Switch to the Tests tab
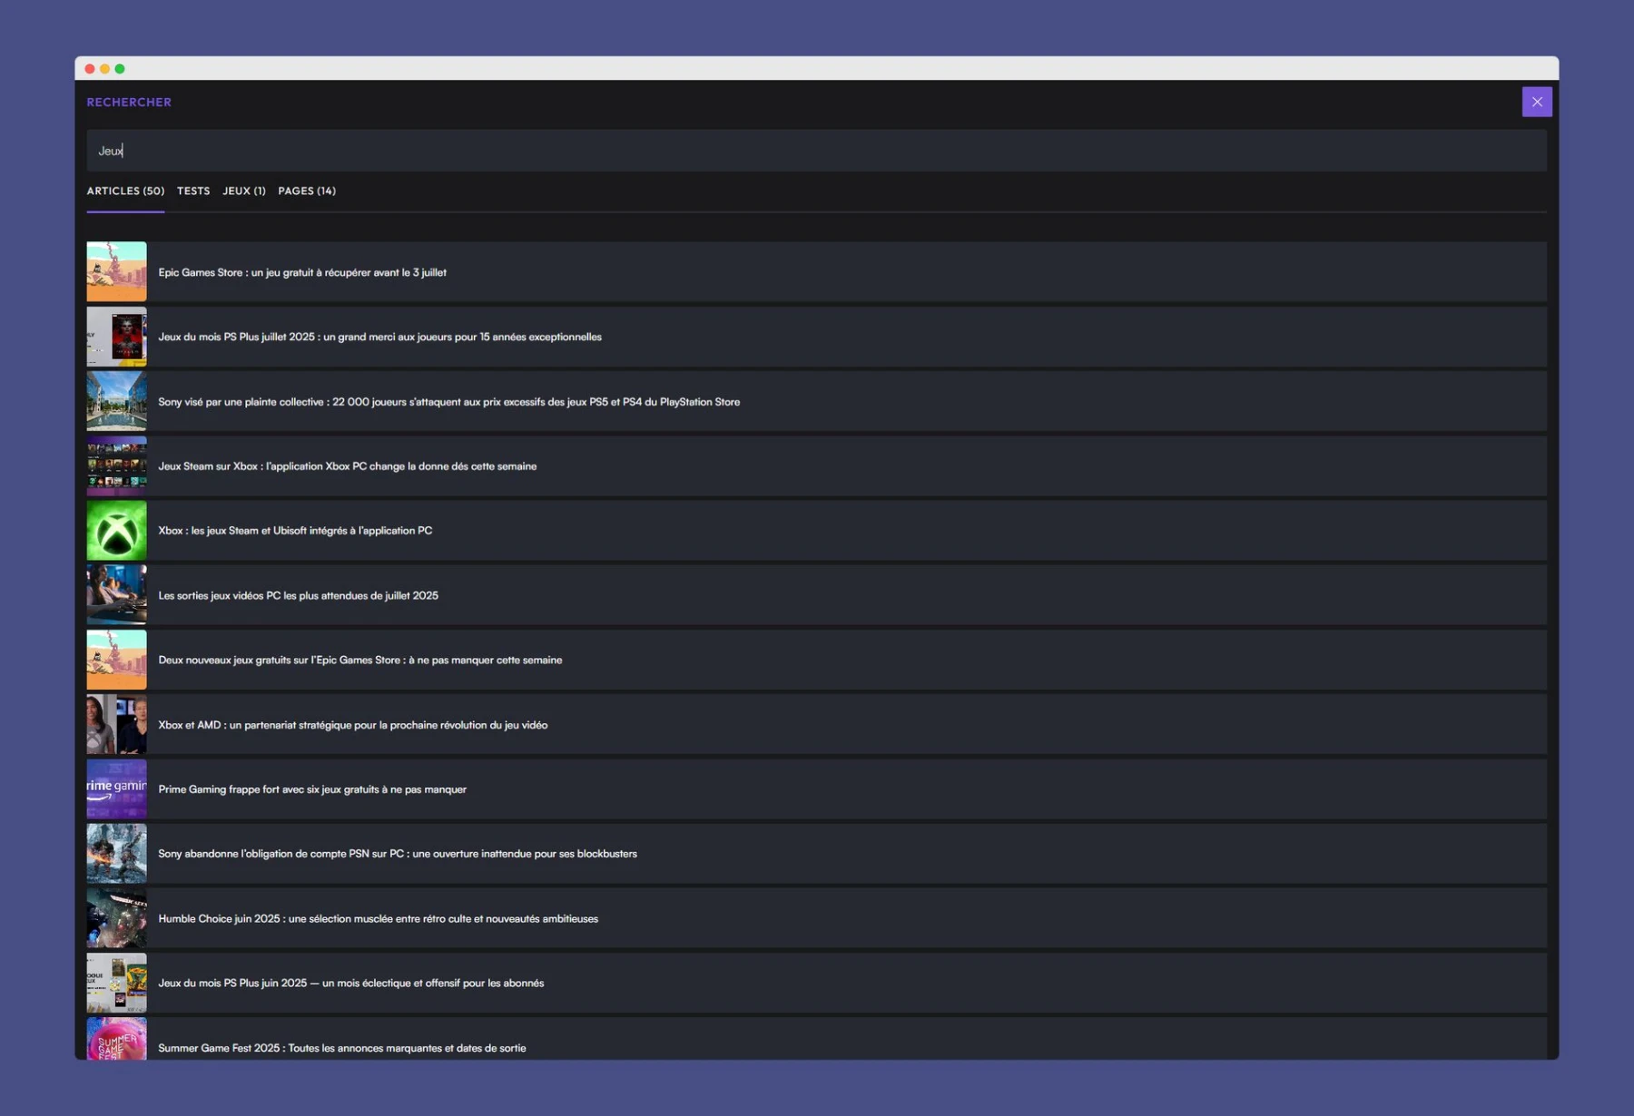The height and width of the screenshot is (1116, 1634). click(x=193, y=191)
